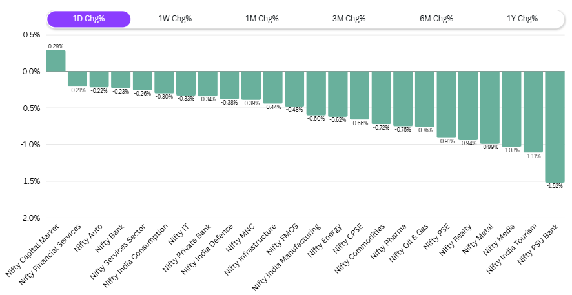Click the Nifty Commodities bar
The image size is (572, 295).
coord(381,97)
